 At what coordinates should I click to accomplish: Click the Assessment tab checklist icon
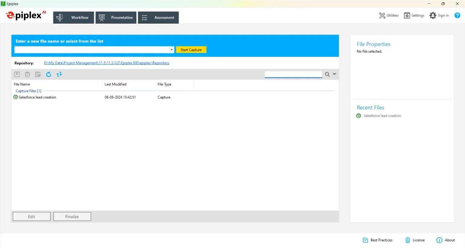pos(144,17)
